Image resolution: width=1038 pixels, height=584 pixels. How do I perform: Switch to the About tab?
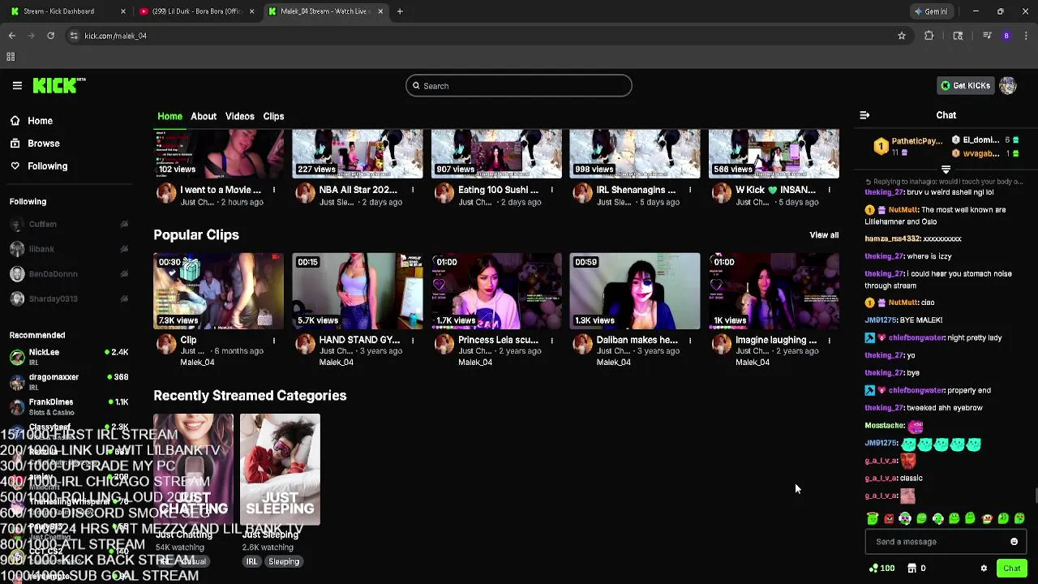pos(204,117)
